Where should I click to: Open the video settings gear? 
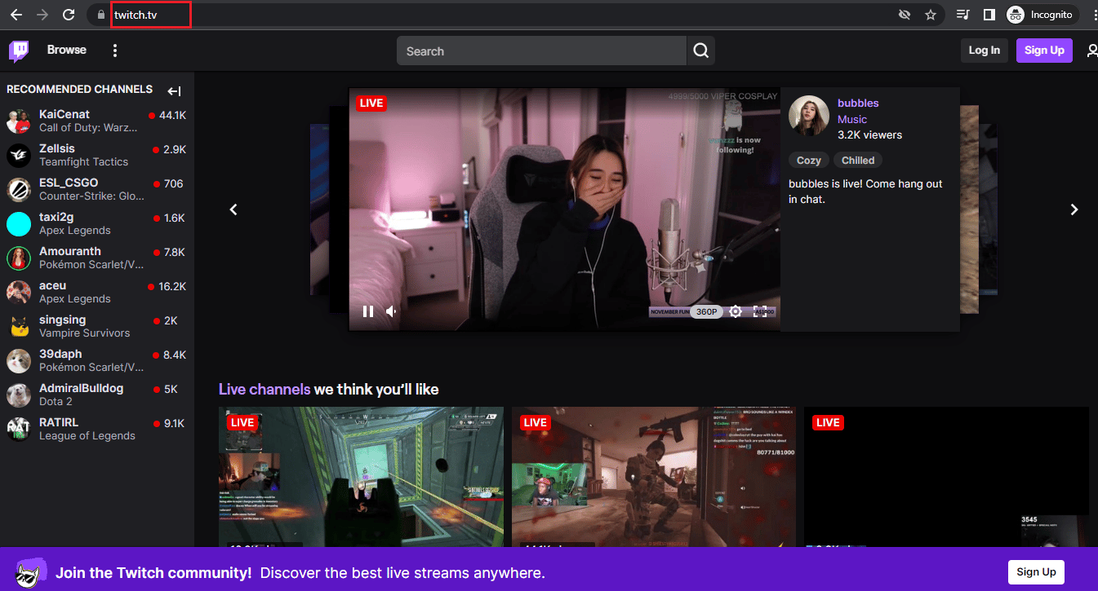[736, 311]
